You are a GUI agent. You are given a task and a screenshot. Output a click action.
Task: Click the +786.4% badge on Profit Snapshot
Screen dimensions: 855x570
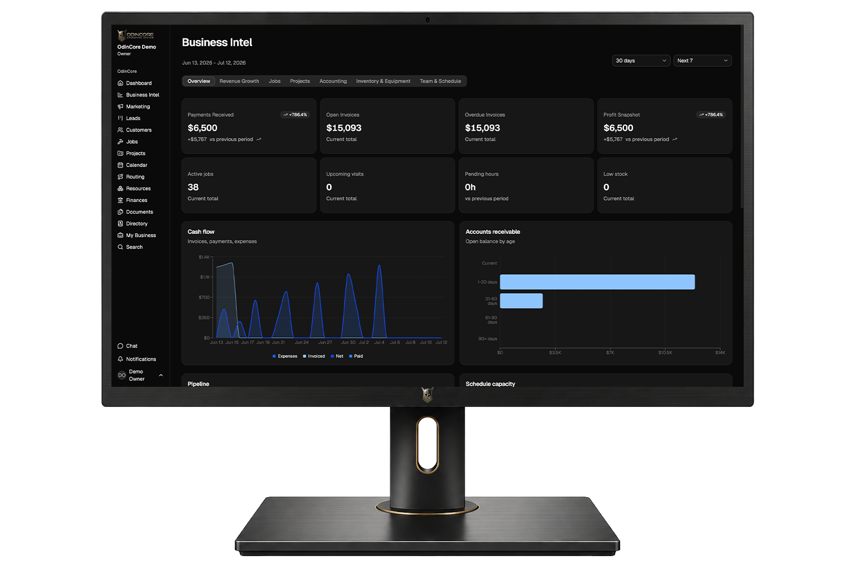pyautogui.click(x=711, y=115)
